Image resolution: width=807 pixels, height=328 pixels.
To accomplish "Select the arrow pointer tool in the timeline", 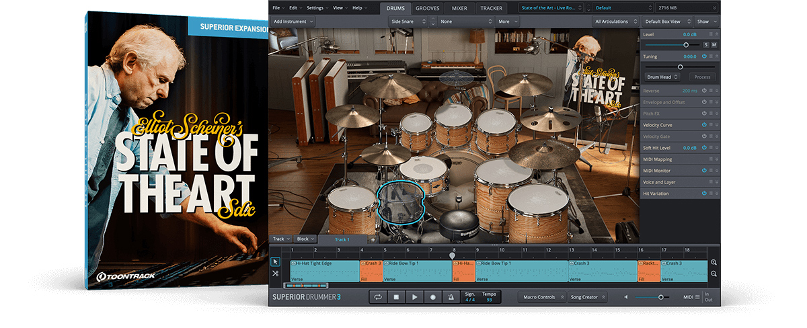I will (x=275, y=262).
